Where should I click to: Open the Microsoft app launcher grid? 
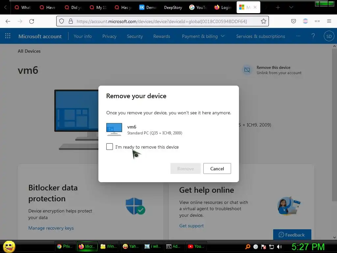point(8,36)
